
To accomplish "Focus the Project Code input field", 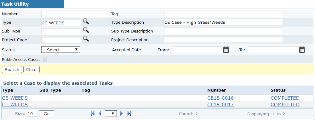I will pyautogui.click(x=61, y=40).
